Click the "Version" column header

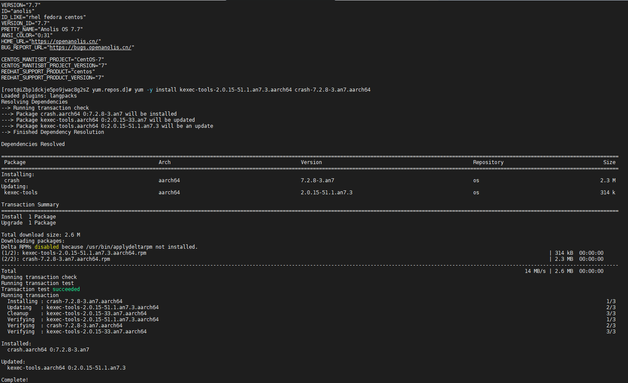(311, 162)
